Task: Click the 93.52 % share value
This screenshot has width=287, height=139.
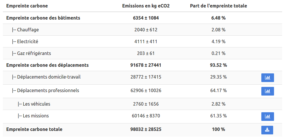Action: point(218,65)
